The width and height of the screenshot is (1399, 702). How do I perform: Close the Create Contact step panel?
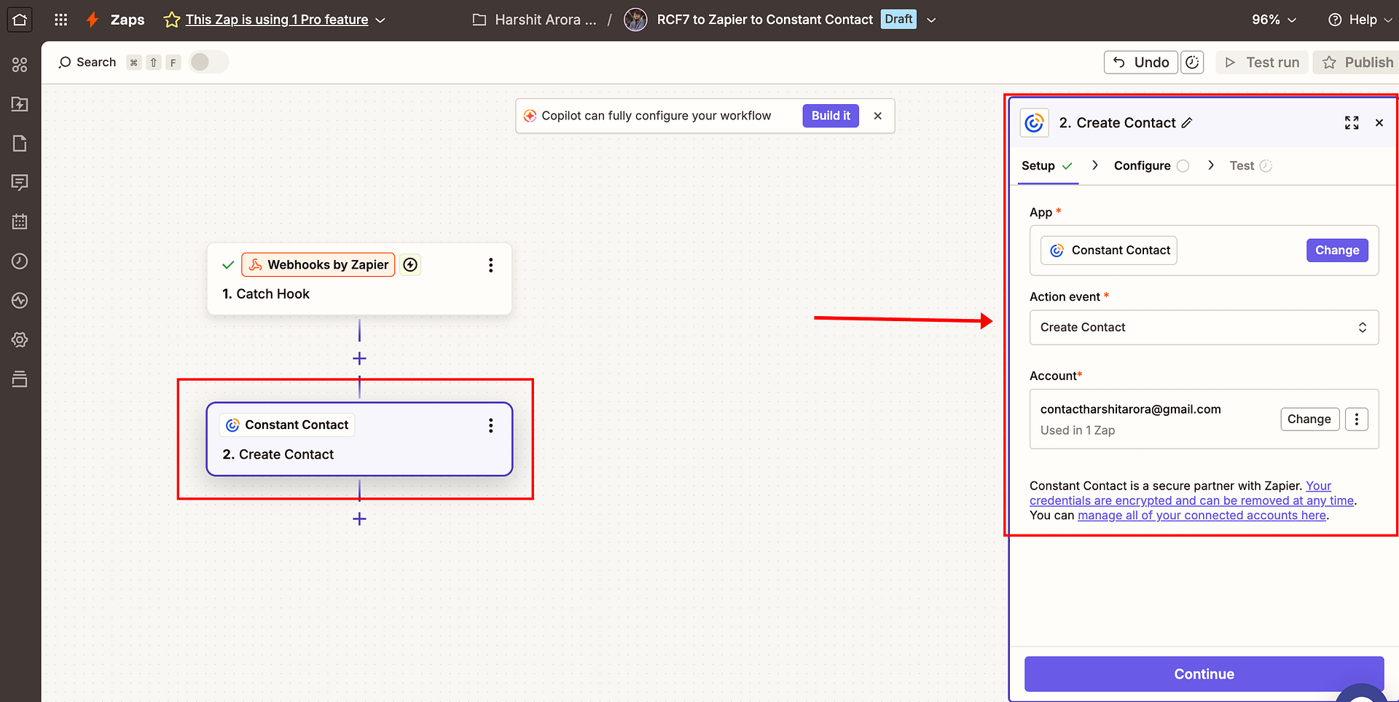tap(1379, 123)
